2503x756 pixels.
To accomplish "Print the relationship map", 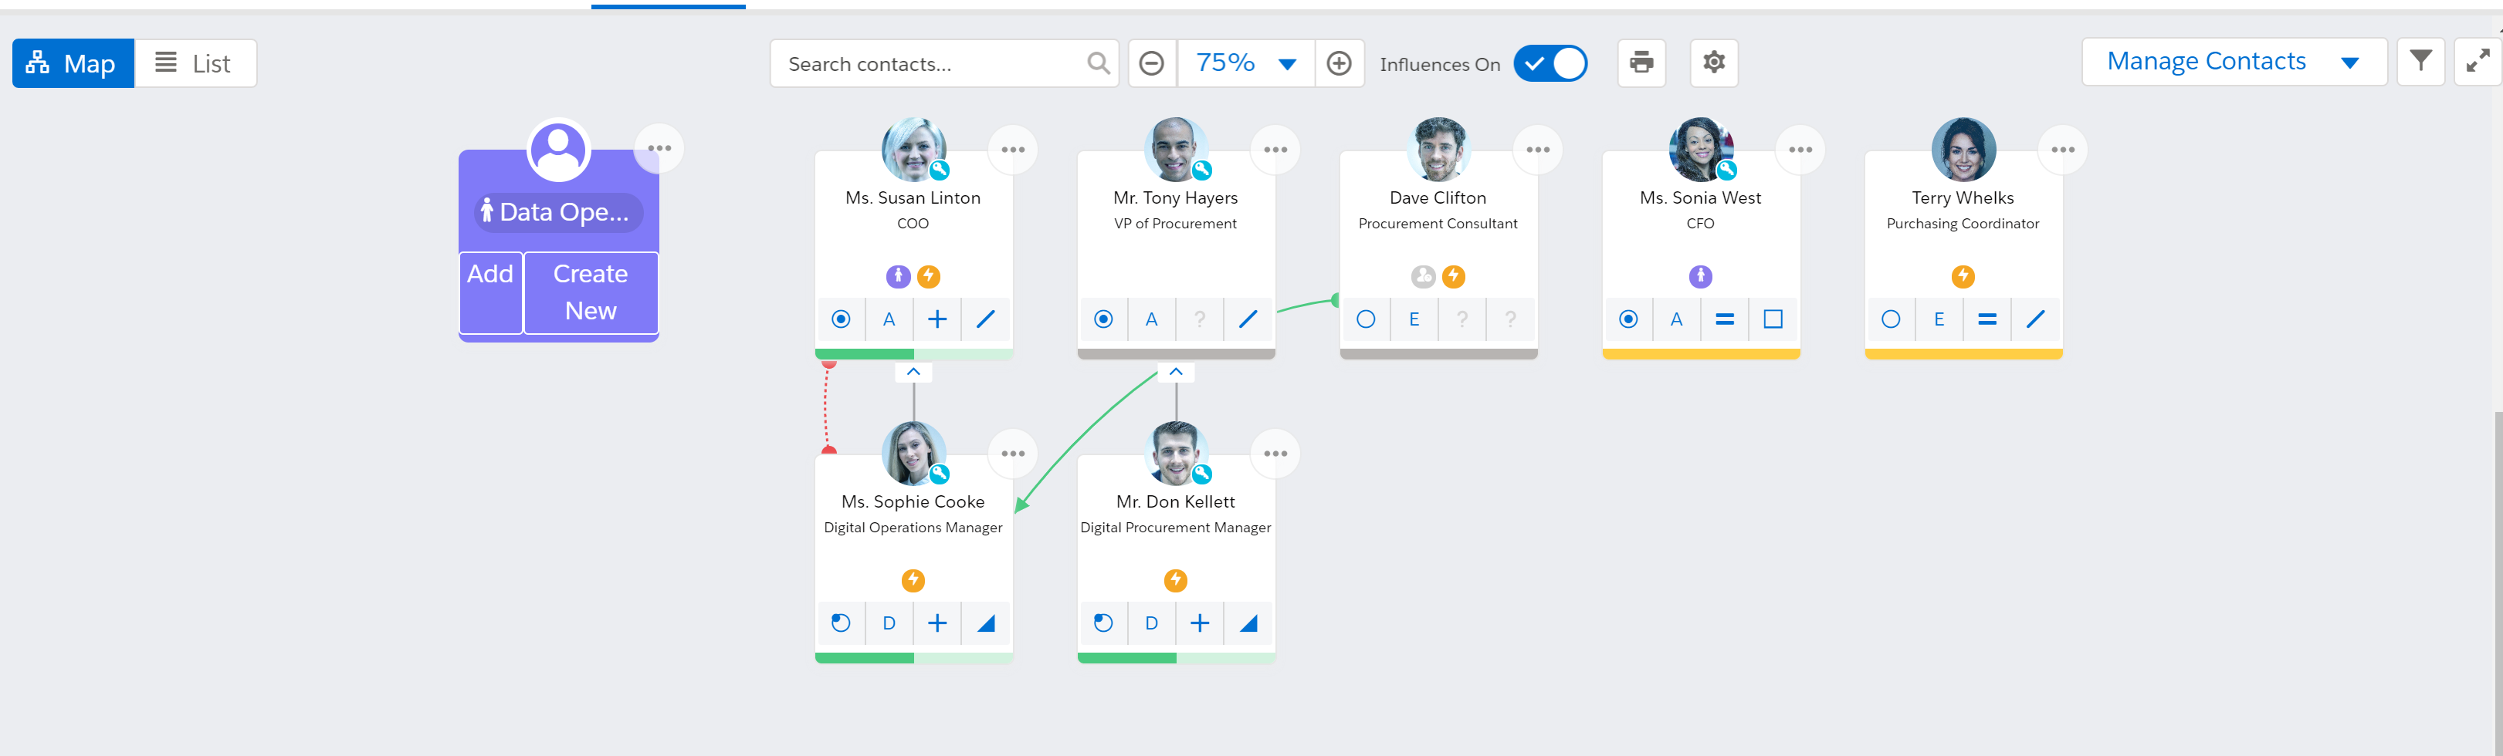I will 1641,63.
